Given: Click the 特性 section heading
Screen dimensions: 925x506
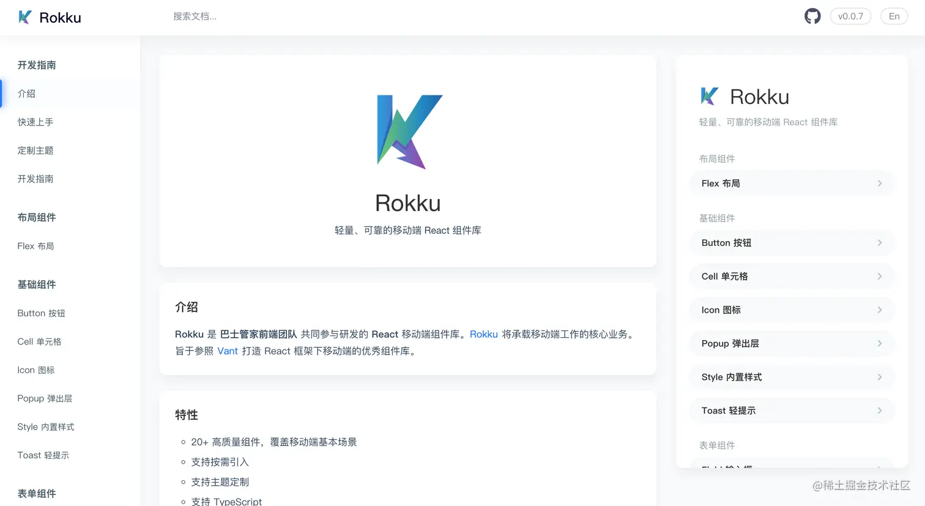Looking at the screenshot, I should (187, 415).
